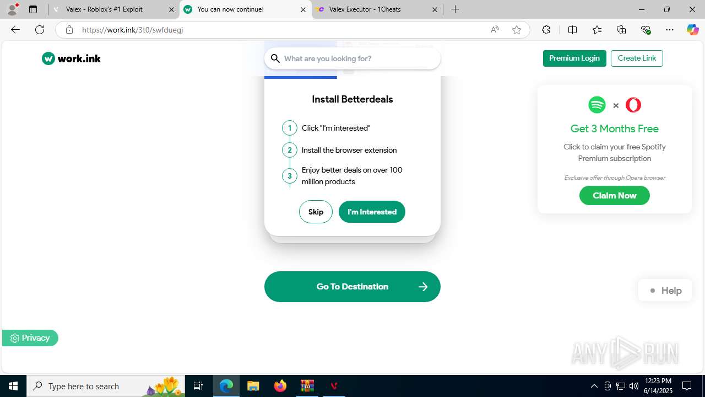Open notification center icon
705x397 pixels.
pos(687,386)
